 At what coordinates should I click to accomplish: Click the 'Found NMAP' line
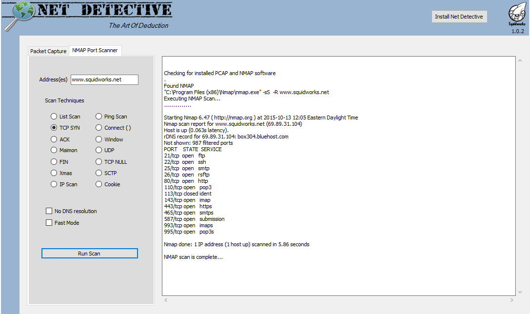pyautogui.click(x=179, y=86)
